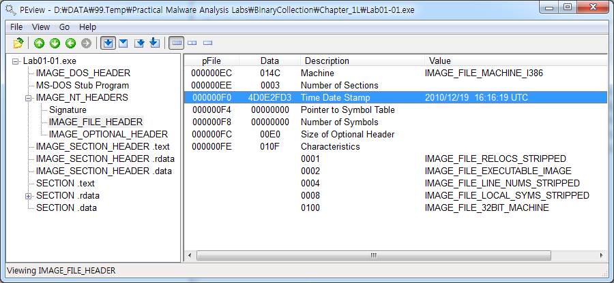614x283 pixels.
Task: Toggle the widest bytes-per-line view button
Action: point(177,44)
